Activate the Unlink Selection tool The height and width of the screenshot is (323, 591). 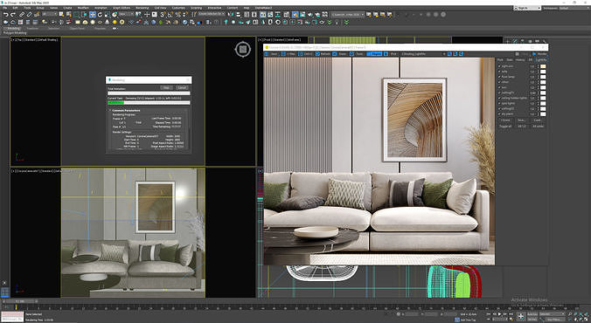[29, 14]
